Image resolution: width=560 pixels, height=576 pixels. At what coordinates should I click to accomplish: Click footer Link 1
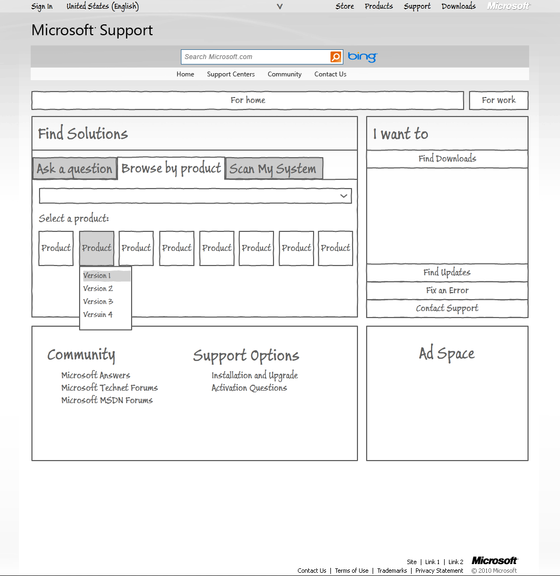432,562
